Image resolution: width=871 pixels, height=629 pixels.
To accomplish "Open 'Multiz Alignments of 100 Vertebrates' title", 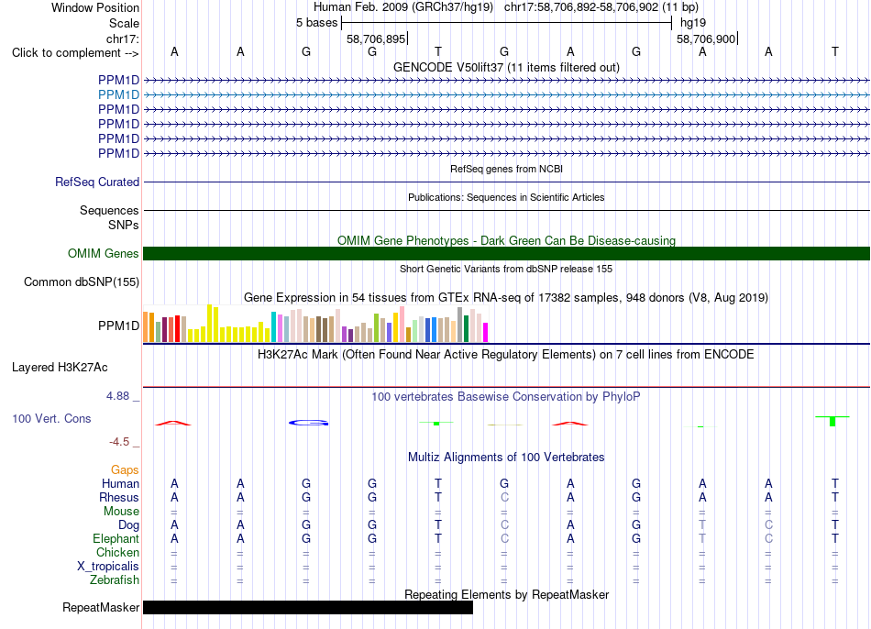I will (x=506, y=458).
